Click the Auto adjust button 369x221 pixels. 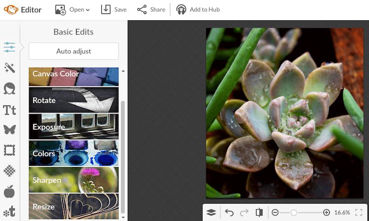[x=74, y=51]
